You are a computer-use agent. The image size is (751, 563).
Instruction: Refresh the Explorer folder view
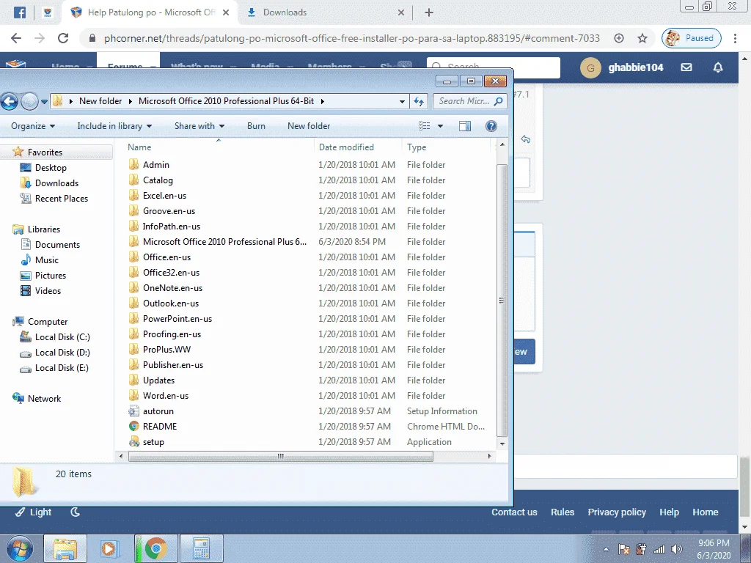point(419,101)
